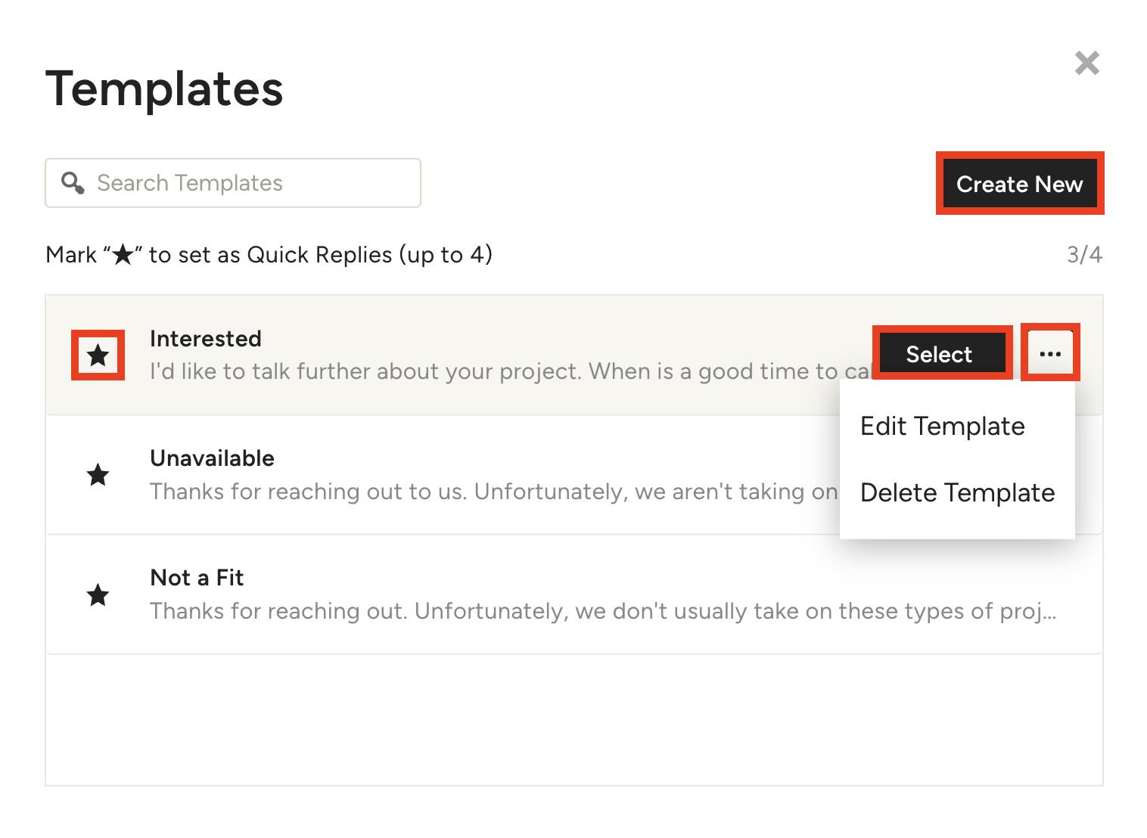The image size is (1147, 838).
Task: Open the three-dot options for Interested
Action: coord(1050,353)
